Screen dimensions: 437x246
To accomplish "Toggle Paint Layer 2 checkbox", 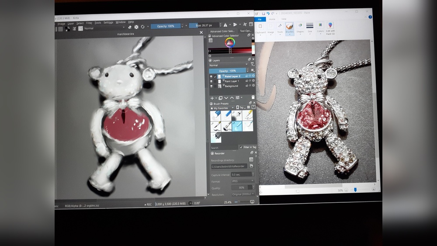I will (215, 76).
